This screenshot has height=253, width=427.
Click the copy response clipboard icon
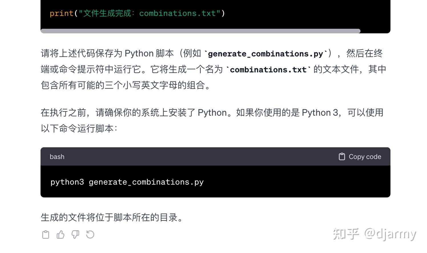(x=46, y=234)
